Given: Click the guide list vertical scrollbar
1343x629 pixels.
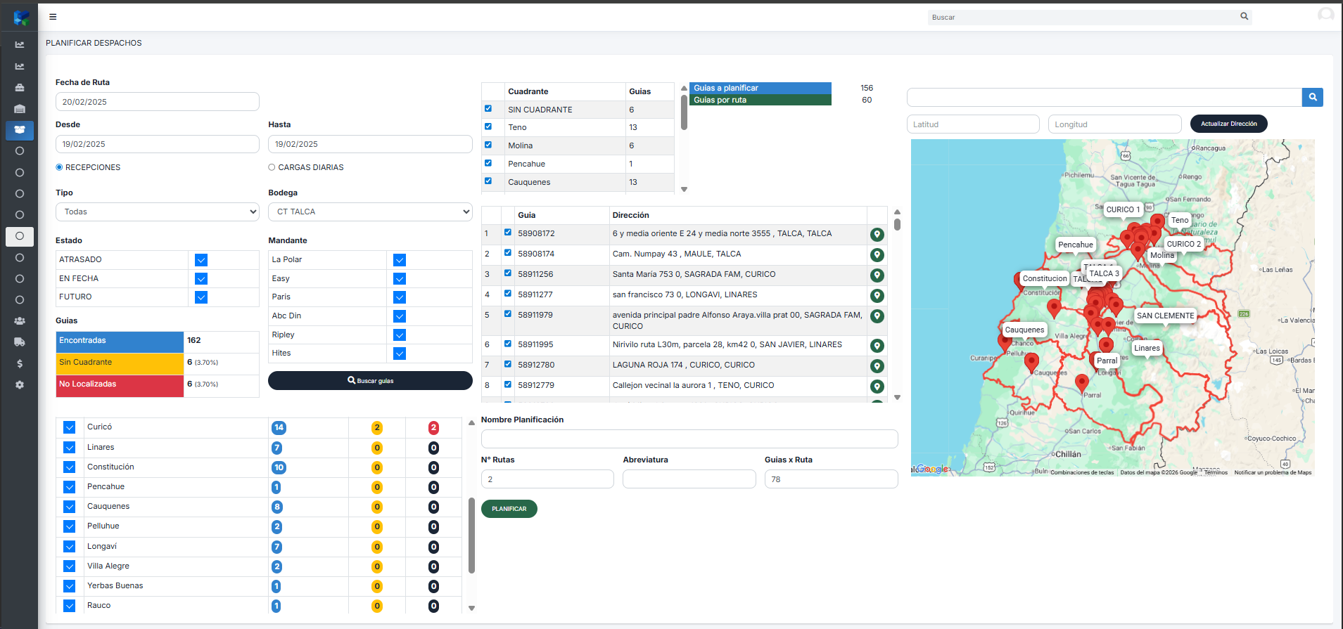Looking at the screenshot, I should tap(897, 225).
